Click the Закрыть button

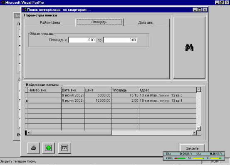coord(192,148)
